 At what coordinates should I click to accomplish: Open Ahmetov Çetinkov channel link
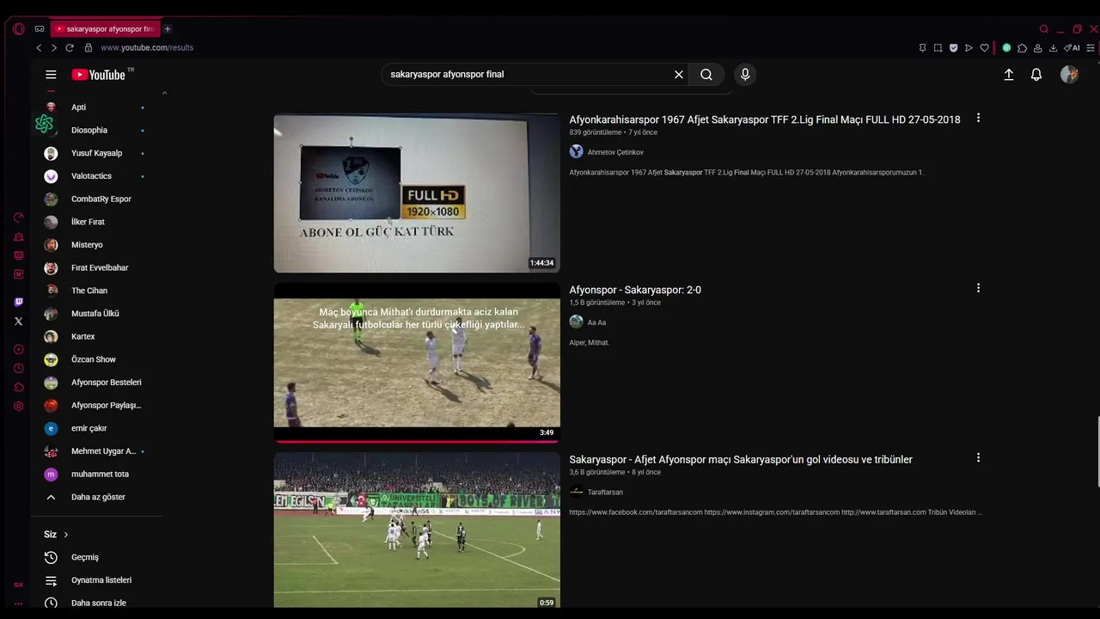click(615, 152)
